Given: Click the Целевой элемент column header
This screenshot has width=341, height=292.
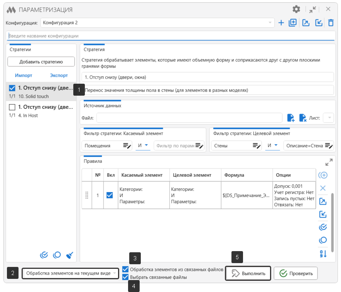Looking at the screenshot, I should pyautogui.click(x=195, y=175).
